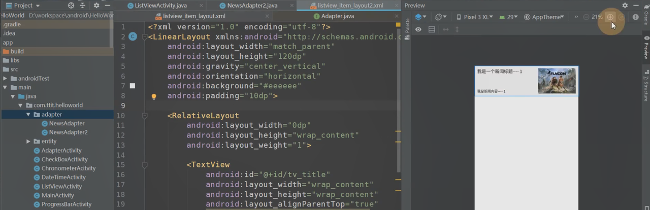Click the lightbulb quick-fix icon on line 8

click(154, 96)
